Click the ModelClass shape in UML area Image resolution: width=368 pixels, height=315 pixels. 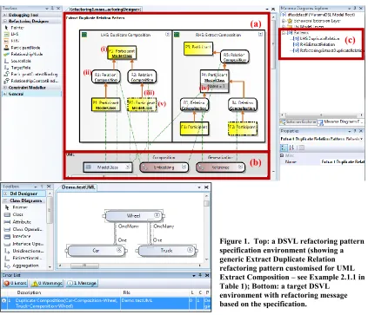(x=108, y=167)
